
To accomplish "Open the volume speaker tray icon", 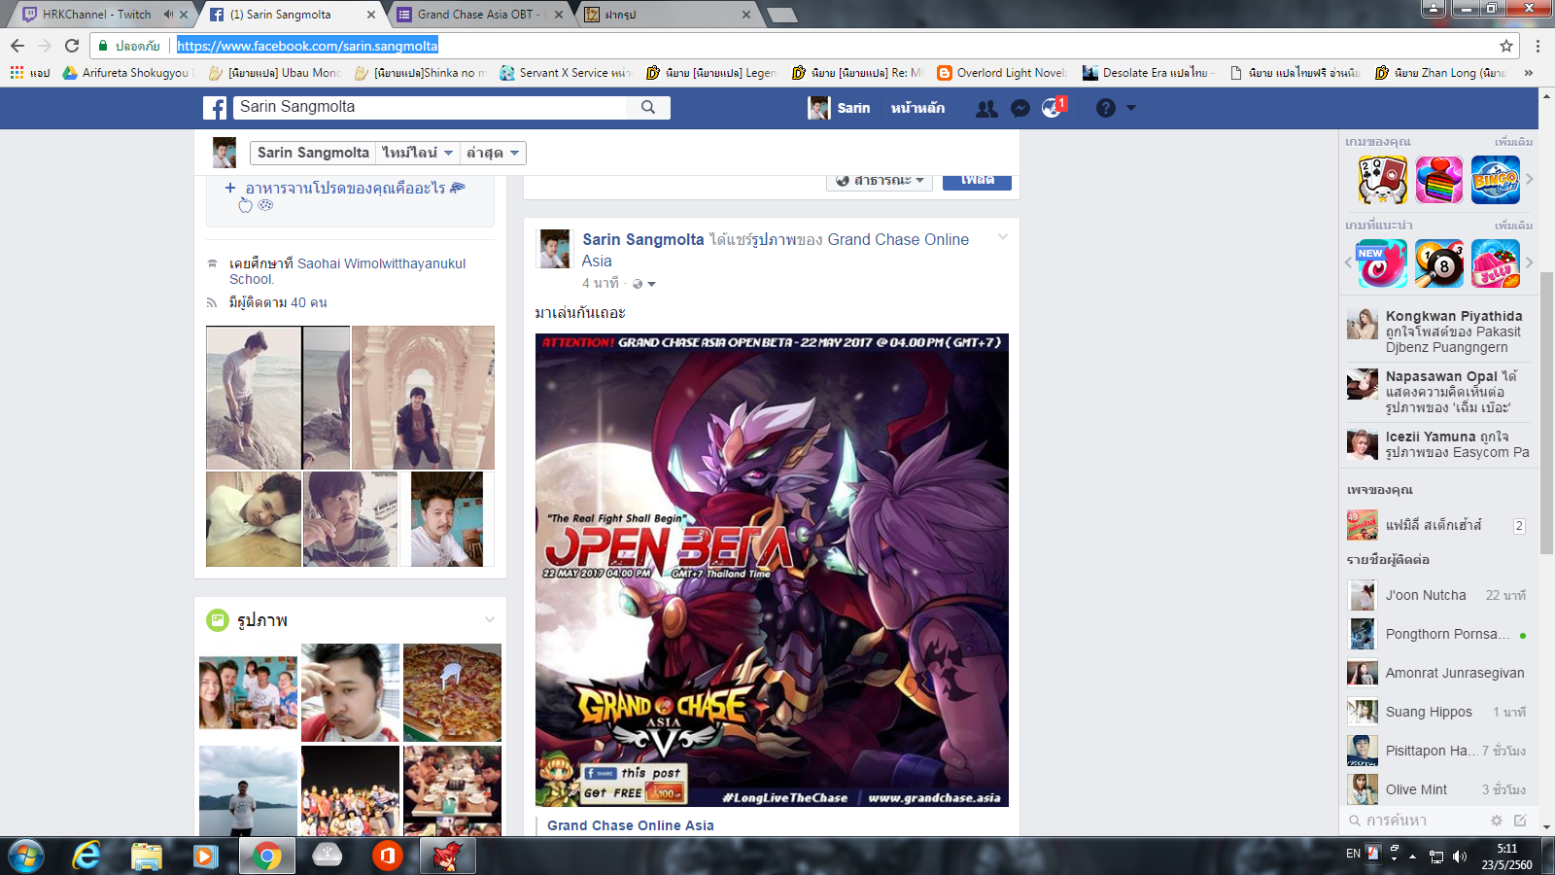I will [x=1459, y=856].
